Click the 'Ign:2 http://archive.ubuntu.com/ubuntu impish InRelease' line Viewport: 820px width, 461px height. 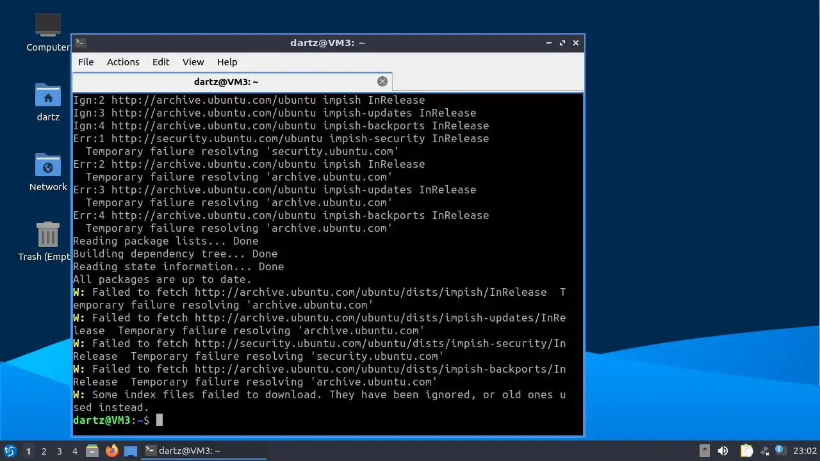pos(249,100)
